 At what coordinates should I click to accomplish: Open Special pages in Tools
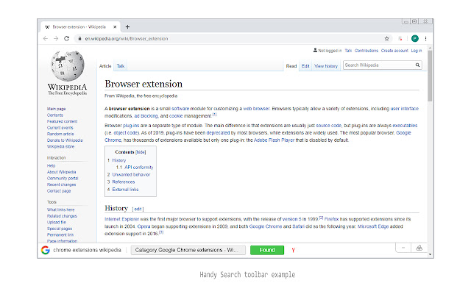60,229
